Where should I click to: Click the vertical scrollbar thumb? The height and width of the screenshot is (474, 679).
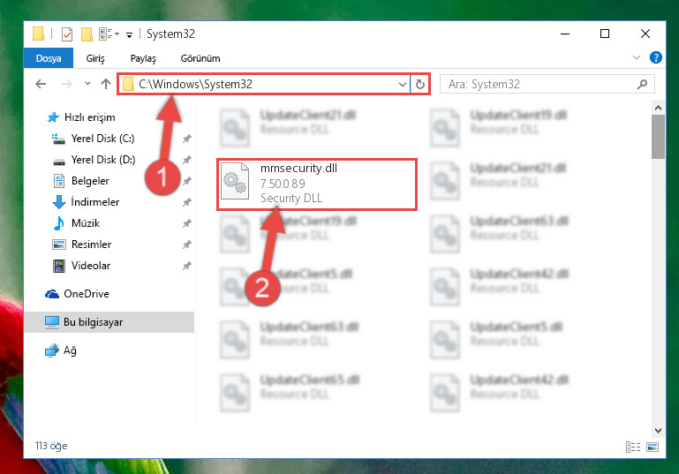pos(658,137)
